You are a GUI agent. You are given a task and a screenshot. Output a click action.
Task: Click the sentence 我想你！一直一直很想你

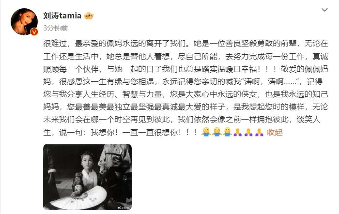(144, 132)
